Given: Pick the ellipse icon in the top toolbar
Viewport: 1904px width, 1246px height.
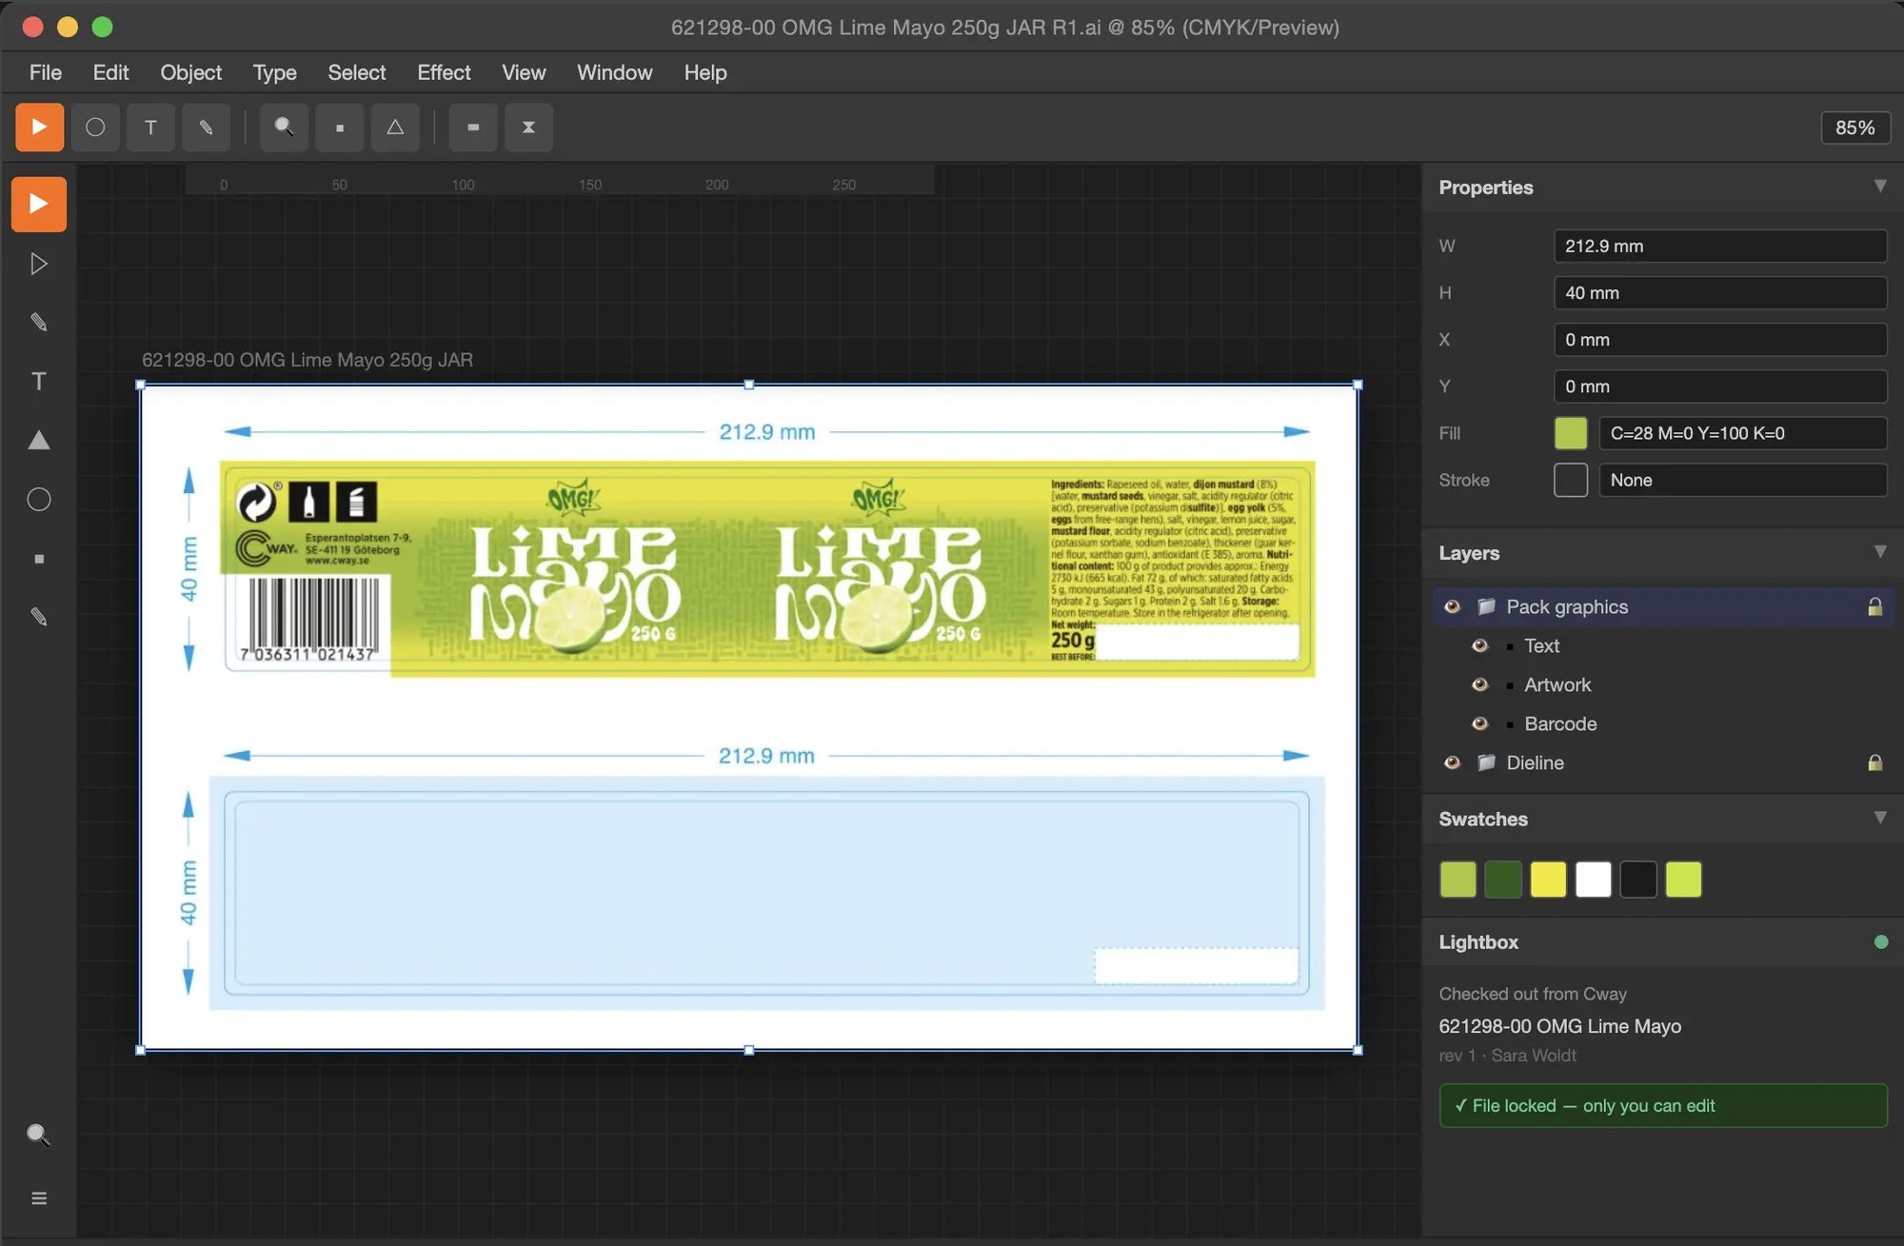Looking at the screenshot, I should [x=95, y=128].
